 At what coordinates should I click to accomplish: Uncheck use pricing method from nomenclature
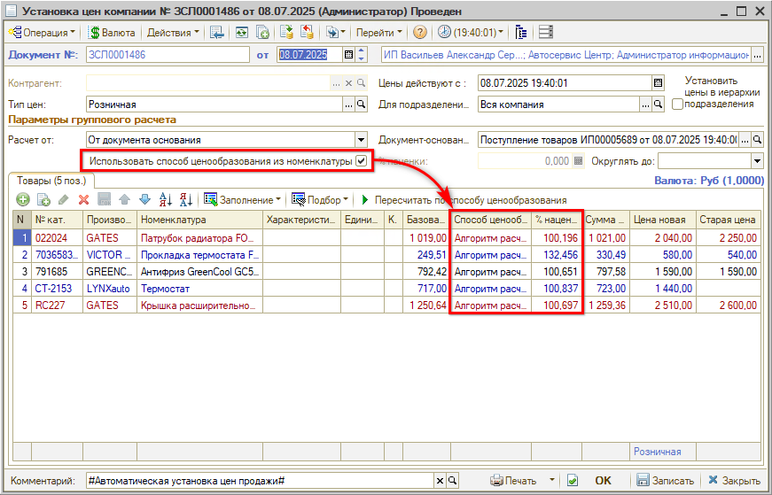[361, 161]
